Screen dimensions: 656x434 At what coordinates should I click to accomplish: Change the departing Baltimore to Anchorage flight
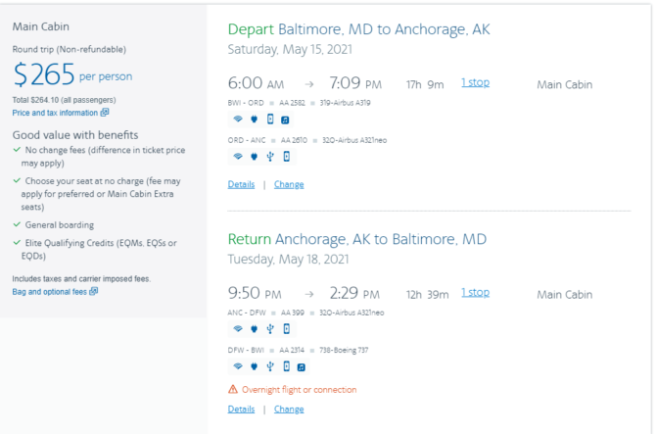(289, 184)
